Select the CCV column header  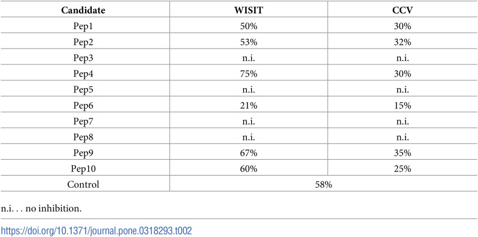pos(403,10)
